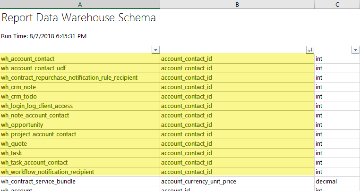Screen dimensions: 360x191
Task: Click the wh_crm_note table name cell
Action: tap(18, 87)
